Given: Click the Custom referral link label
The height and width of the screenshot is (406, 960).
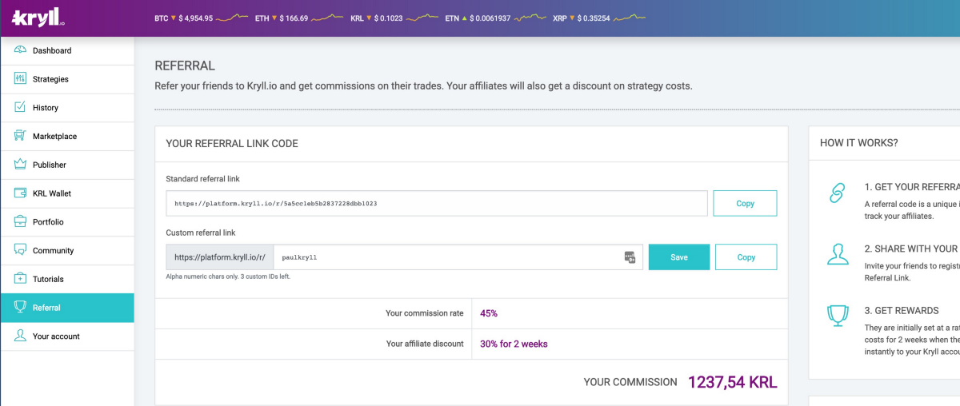Looking at the screenshot, I should click(200, 233).
